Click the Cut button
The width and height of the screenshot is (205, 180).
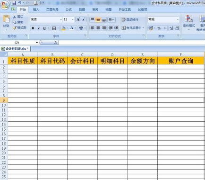(18, 17)
